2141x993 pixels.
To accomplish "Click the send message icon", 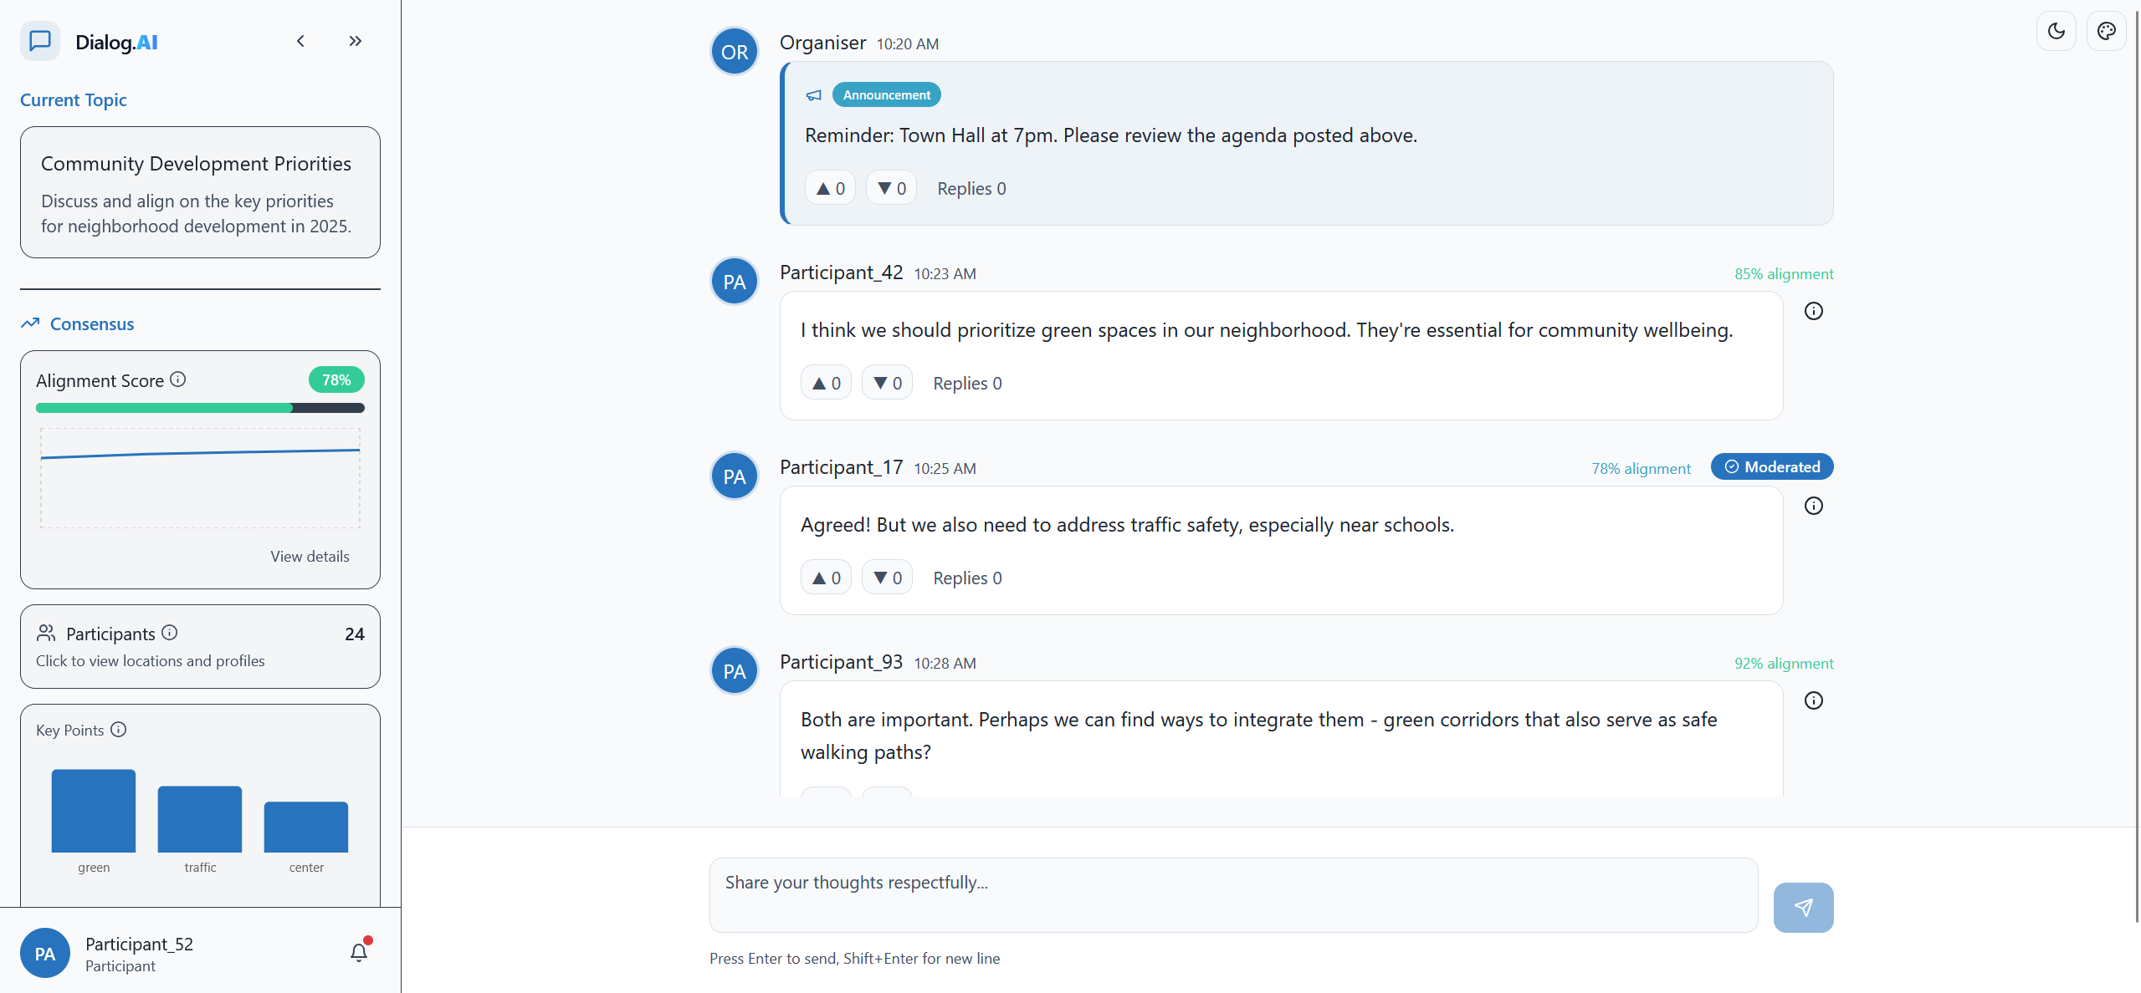I will tap(1803, 906).
